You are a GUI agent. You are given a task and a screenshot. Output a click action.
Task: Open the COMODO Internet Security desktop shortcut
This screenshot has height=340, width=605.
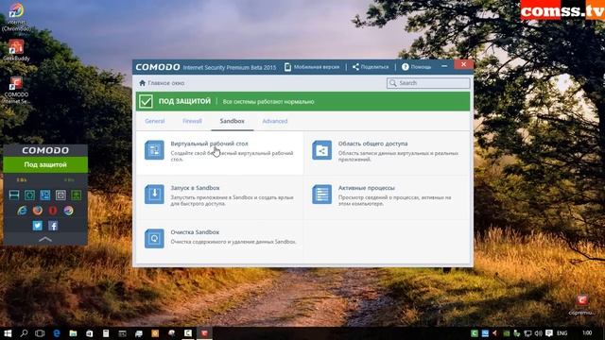coord(16,91)
